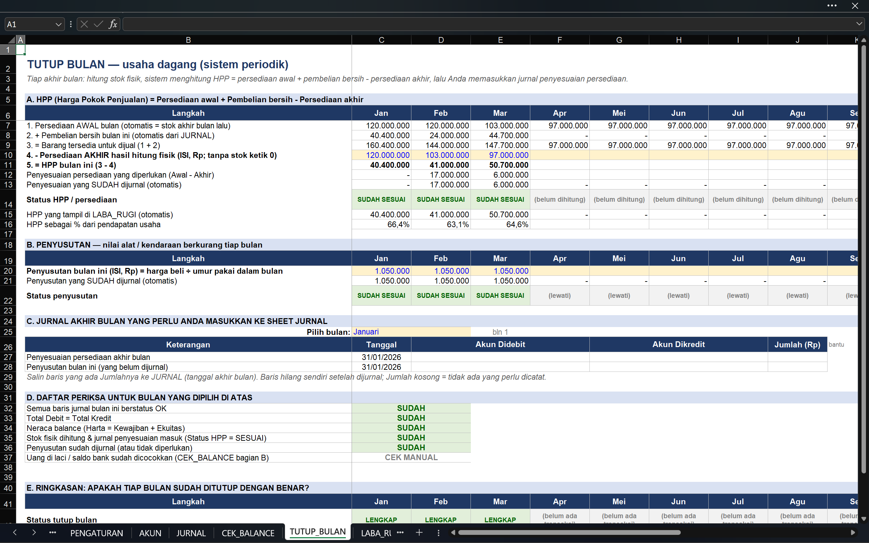Viewport: 869px width, 543px height.
Task: Click the first 31/01/2026 date cell
Action: click(381, 357)
